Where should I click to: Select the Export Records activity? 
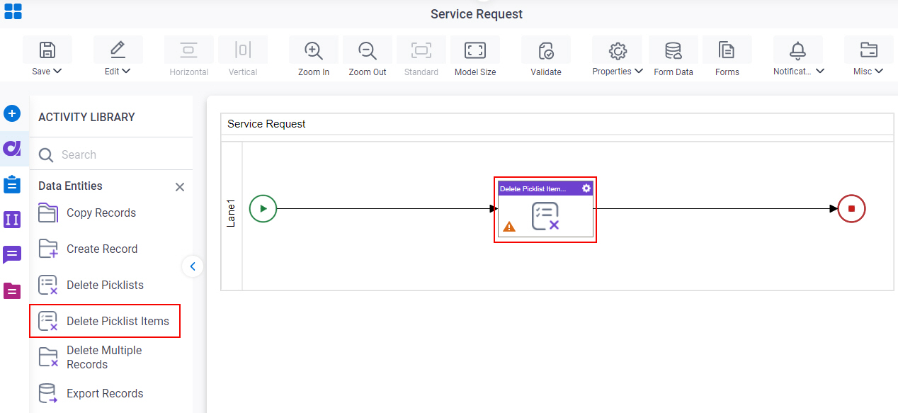[104, 393]
